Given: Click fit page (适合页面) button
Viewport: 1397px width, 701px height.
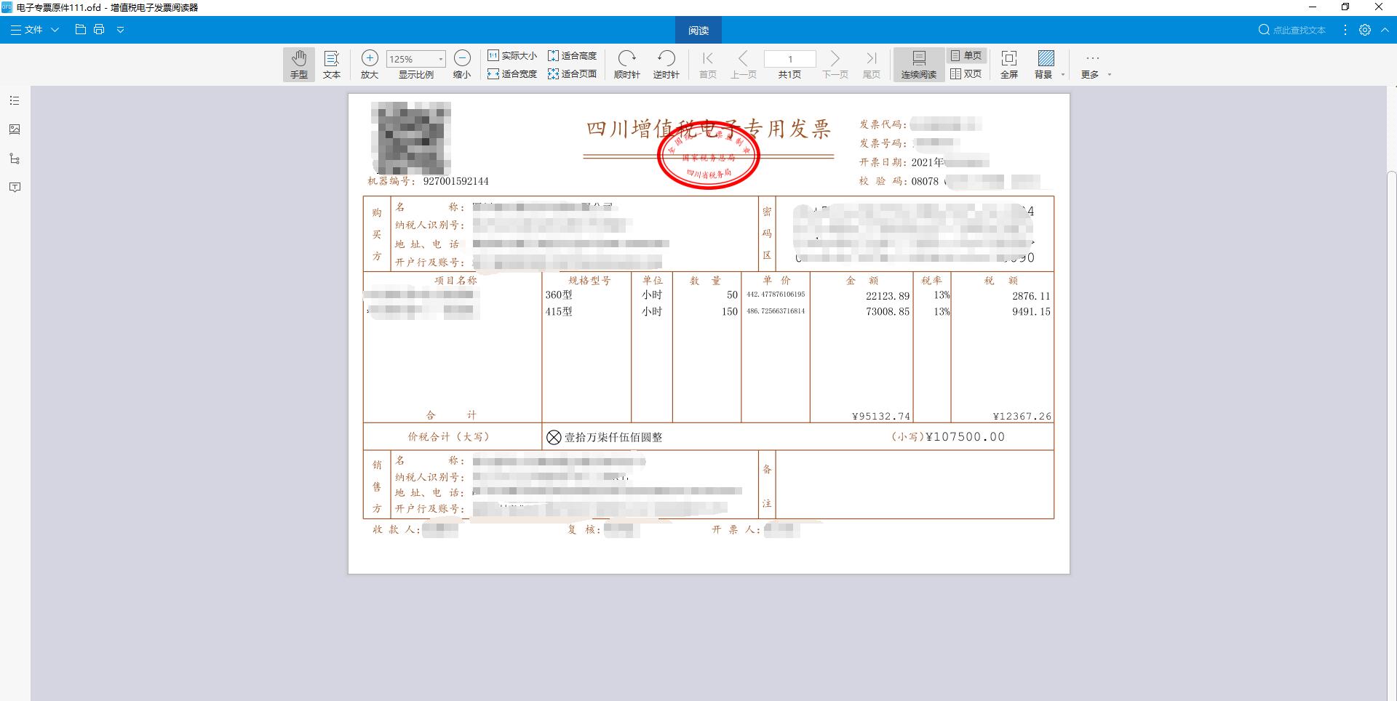Looking at the screenshot, I should (573, 74).
